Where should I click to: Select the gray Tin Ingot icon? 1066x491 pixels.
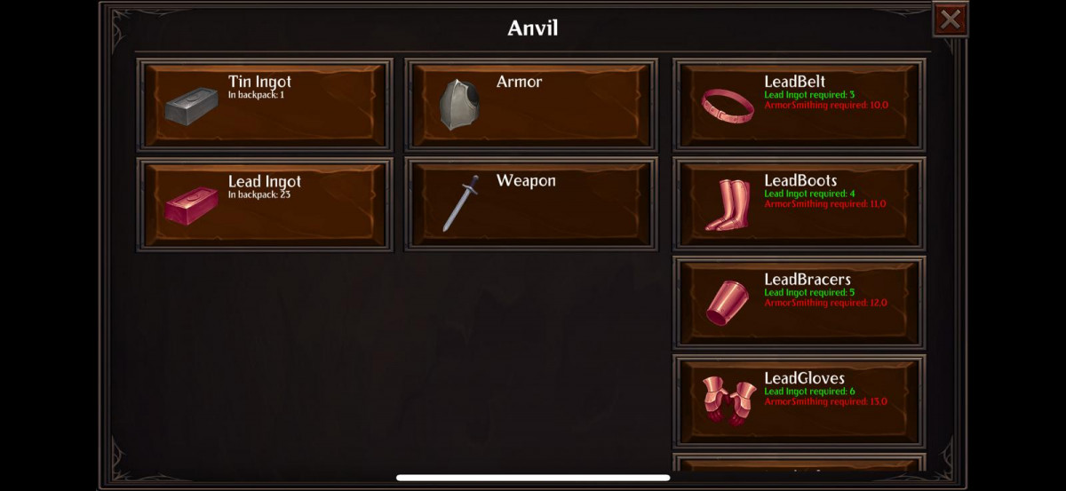(x=191, y=106)
